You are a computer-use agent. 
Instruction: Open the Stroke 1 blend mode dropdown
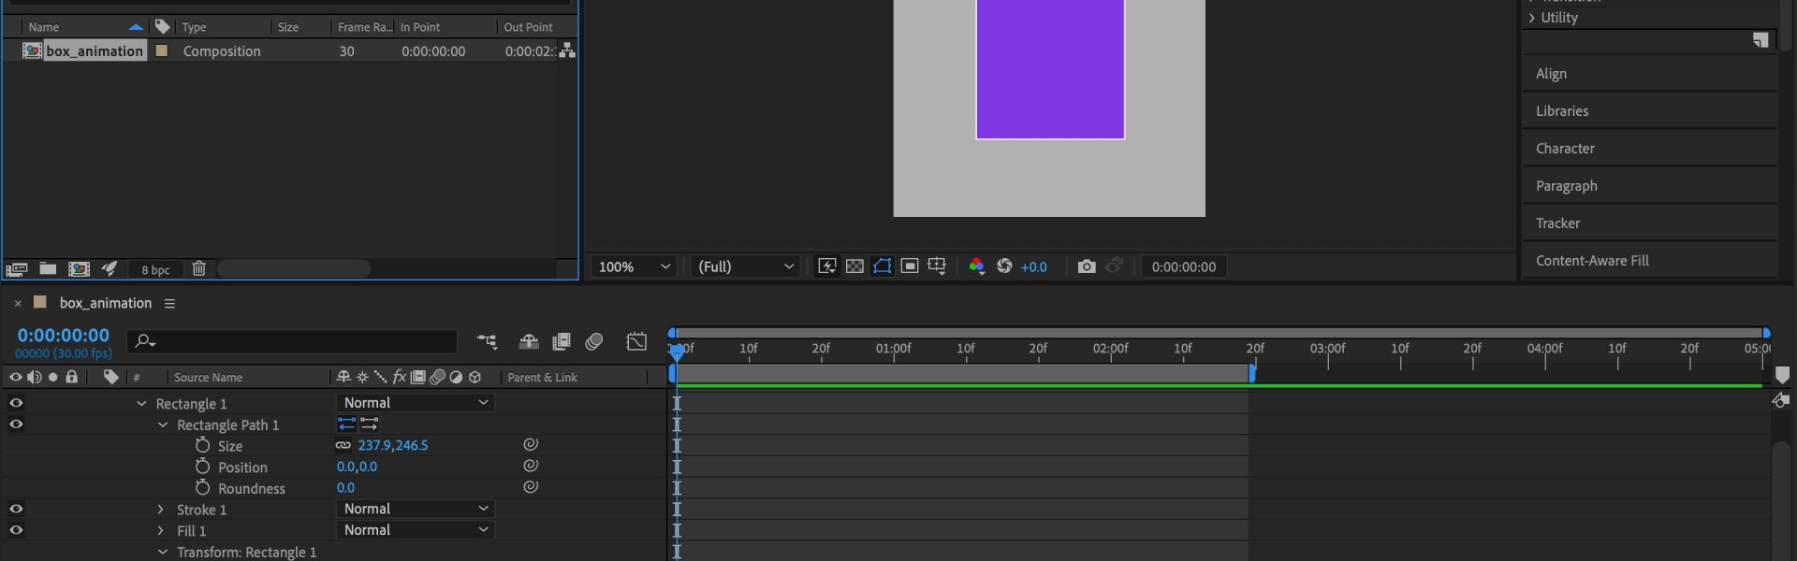click(415, 510)
